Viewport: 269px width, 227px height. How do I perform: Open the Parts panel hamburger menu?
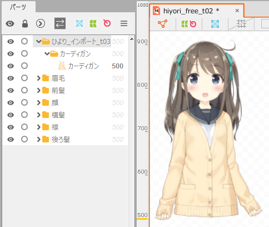(x=124, y=23)
